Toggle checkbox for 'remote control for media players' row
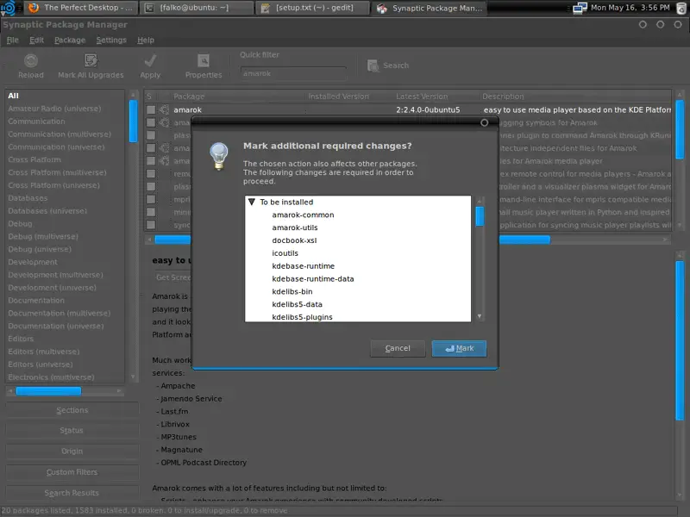Image resolution: width=690 pixels, height=517 pixels. 150,174
